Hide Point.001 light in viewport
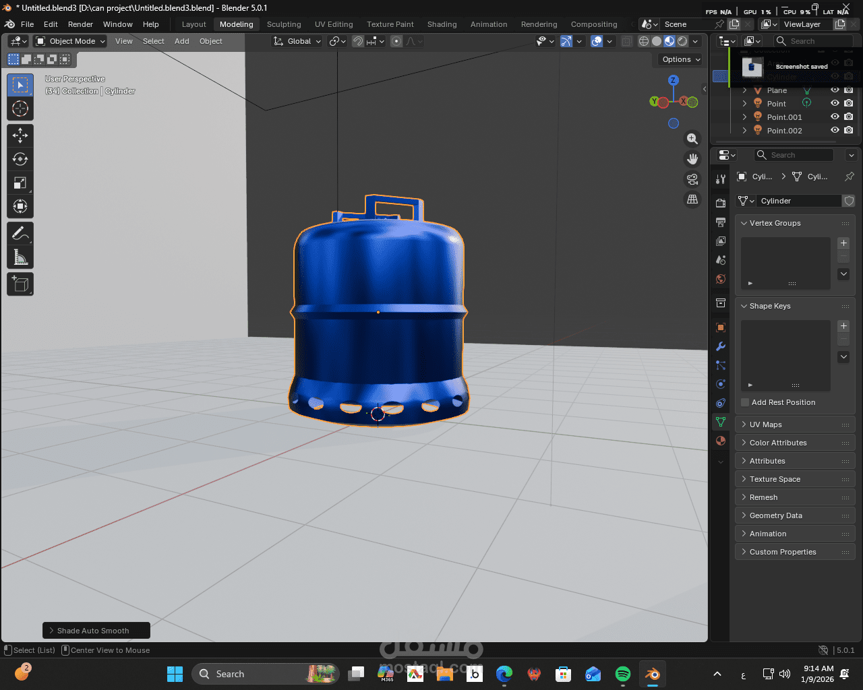 [835, 117]
